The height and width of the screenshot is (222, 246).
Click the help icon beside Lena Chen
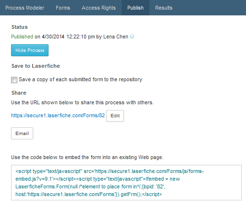click(x=132, y=37)
